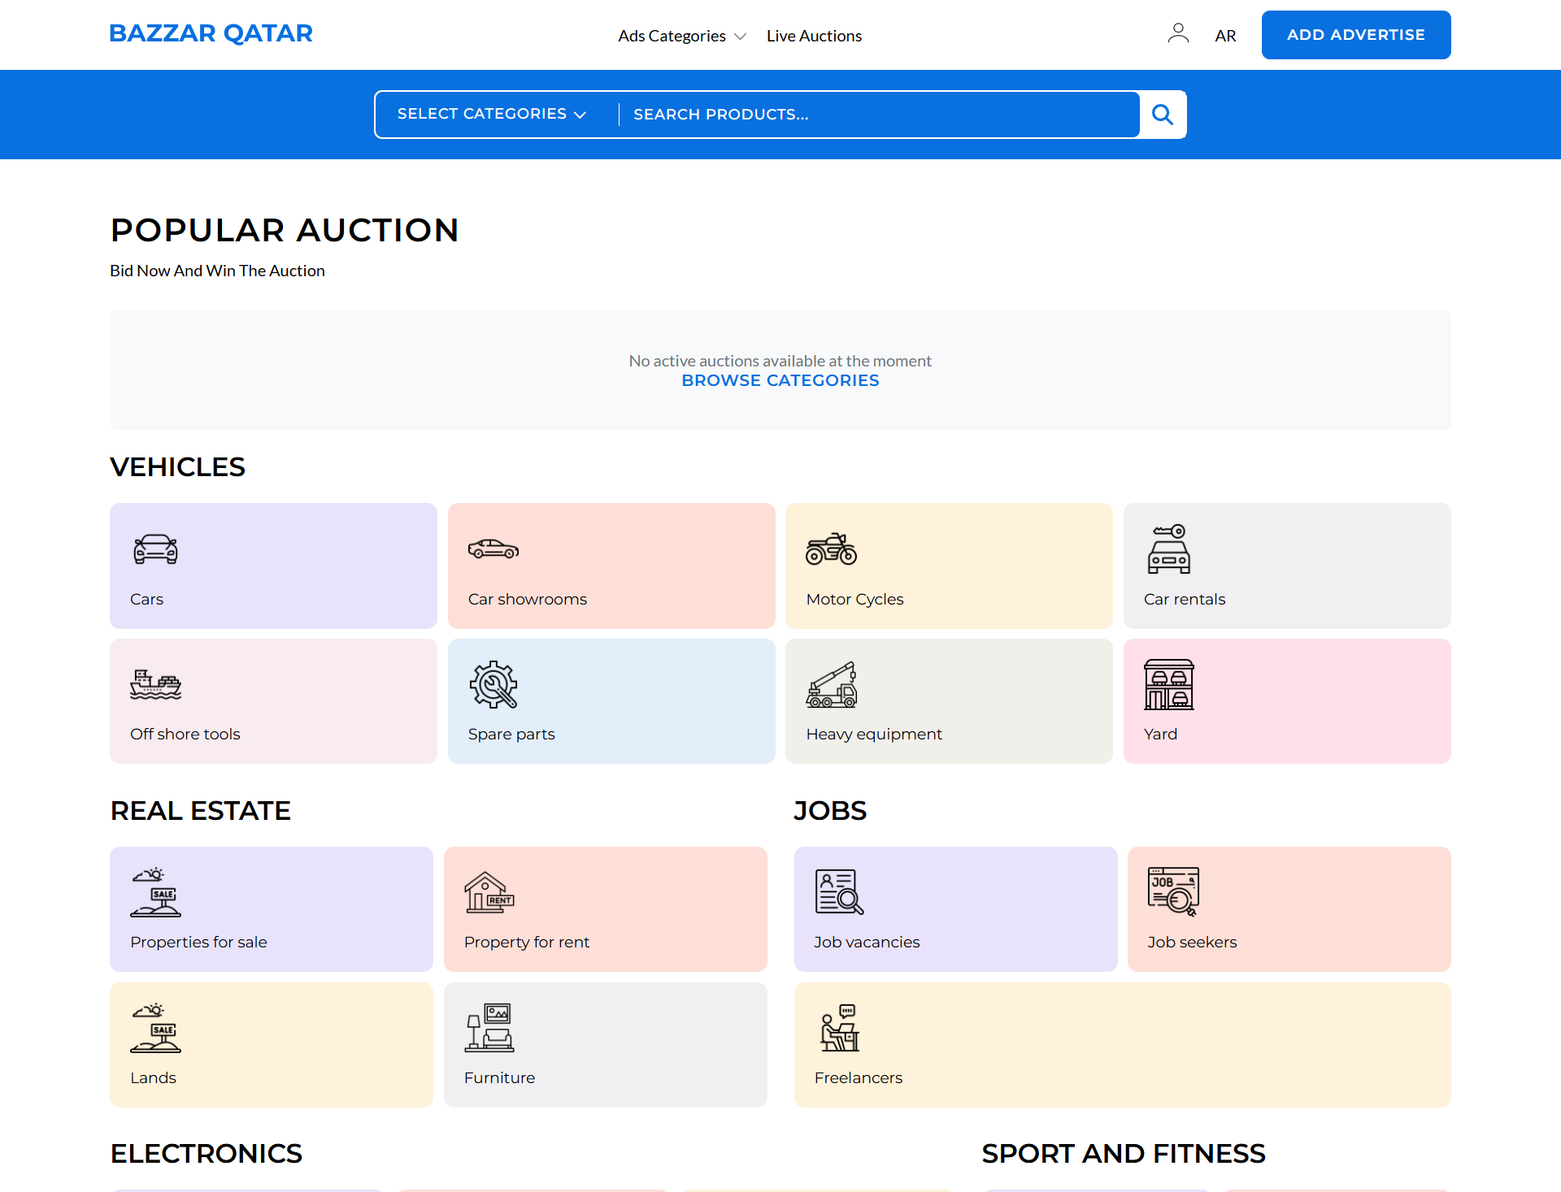
Task: Click the Heavy equipment crane icon
Action: tap(831, 684)
